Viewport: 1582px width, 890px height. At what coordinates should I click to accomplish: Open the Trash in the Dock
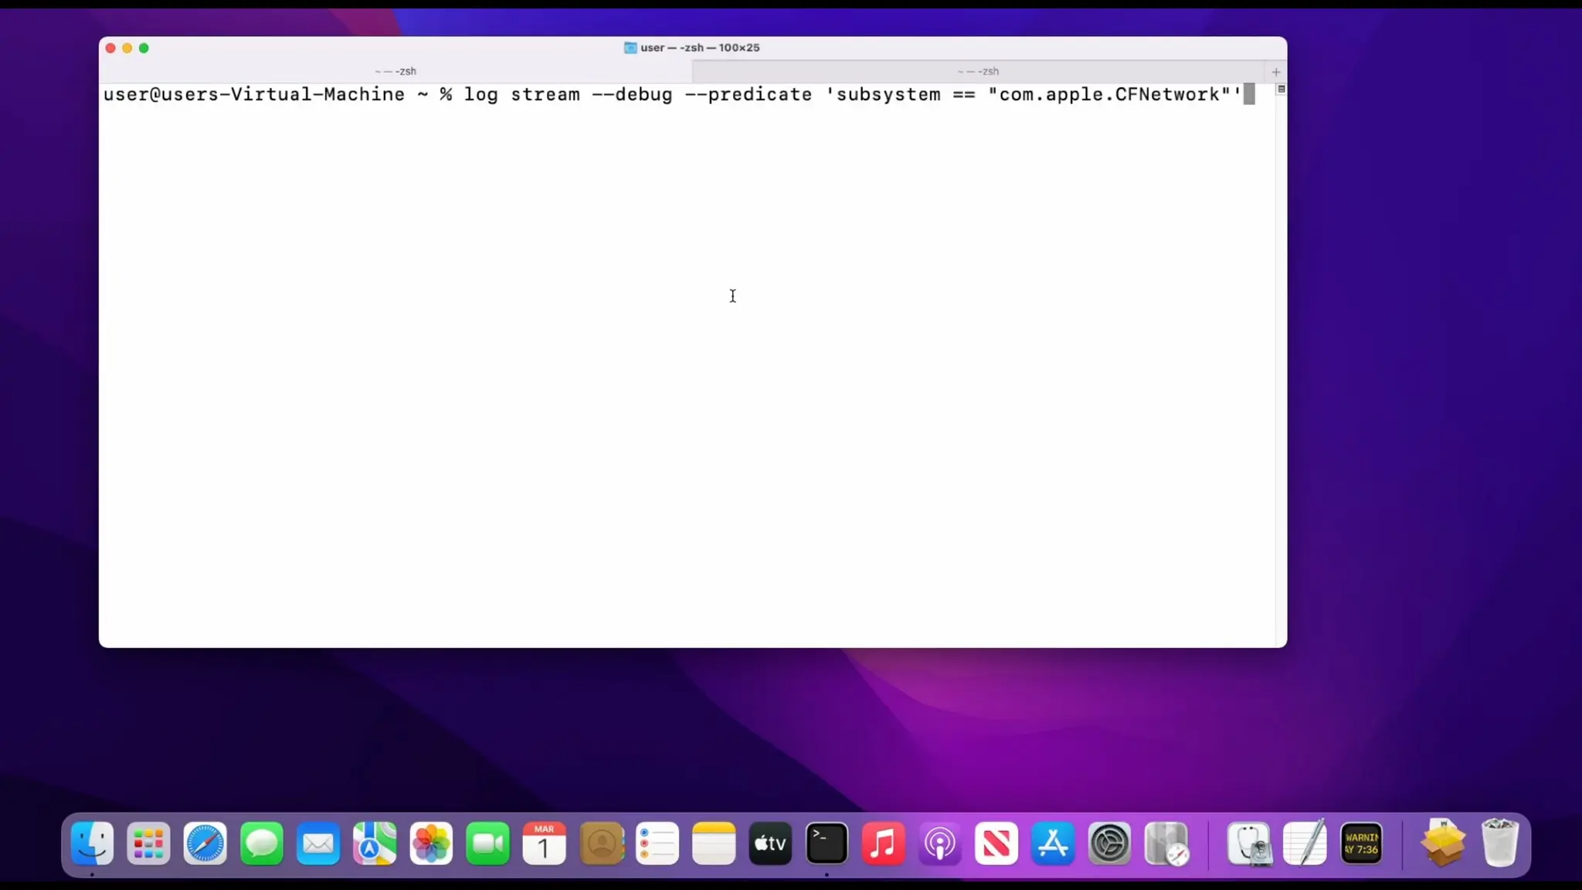coord(1499,843)
